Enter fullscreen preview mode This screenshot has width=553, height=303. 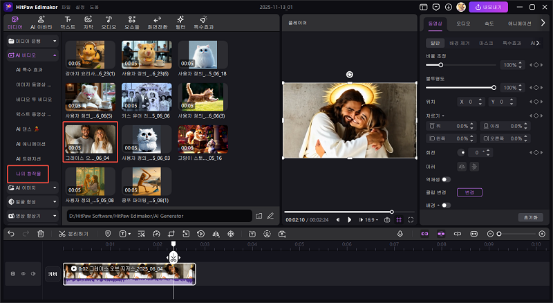point(411,220)
